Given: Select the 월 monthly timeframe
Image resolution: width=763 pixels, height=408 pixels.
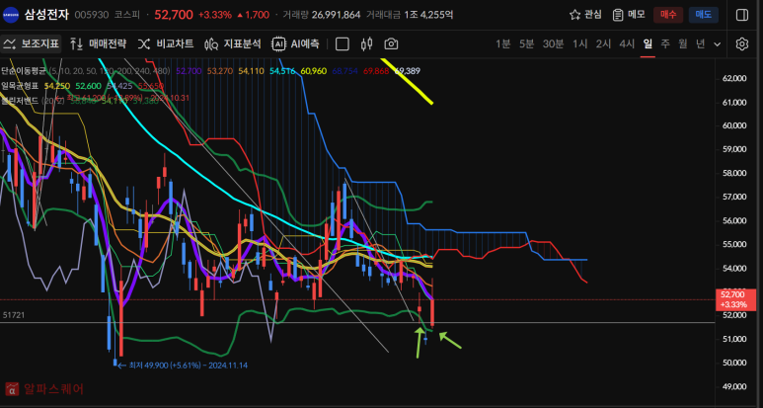Looking at the screenshot, I should (683, 44).
